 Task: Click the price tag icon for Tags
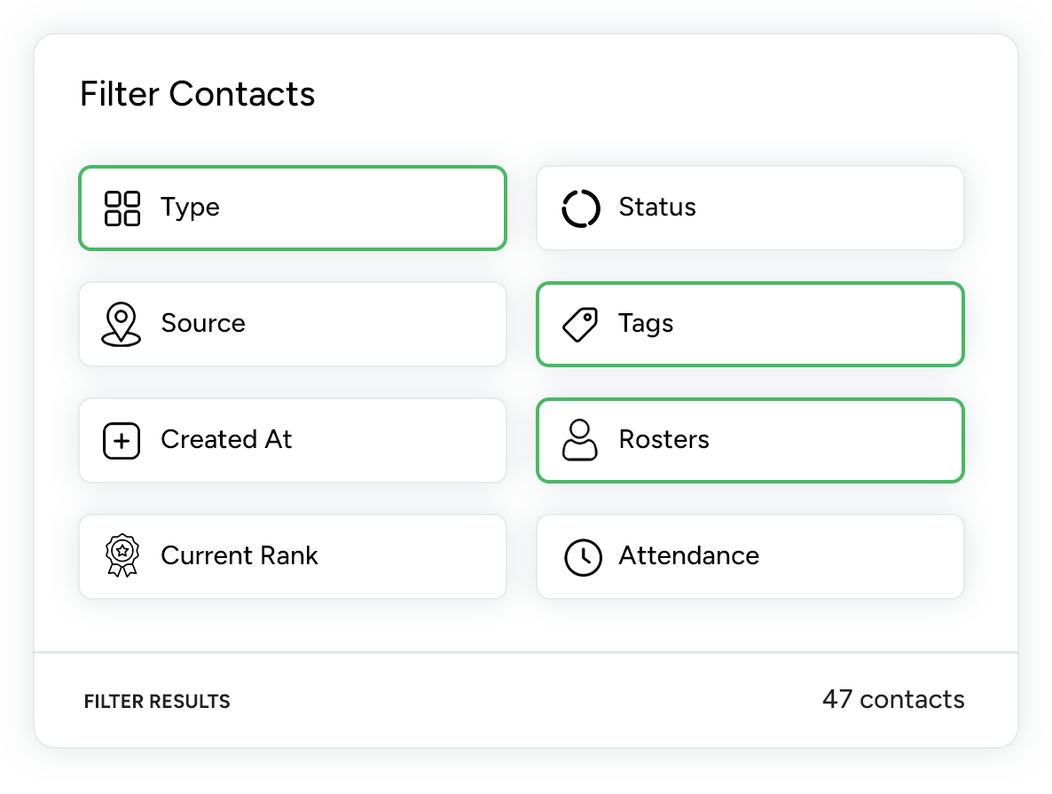580,325
